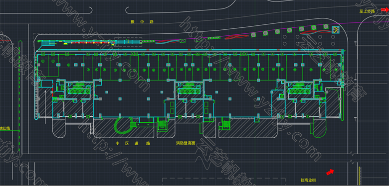Click the 至上步路 text label
Image resolution: width=389 pixels, height=186 pixels.
click(x=367, y=11)
